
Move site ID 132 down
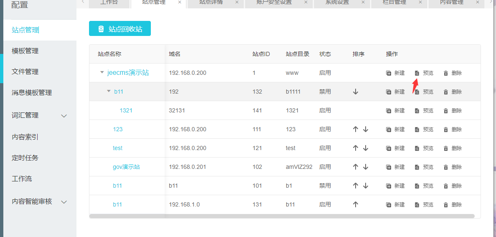[x=356, y=92]
